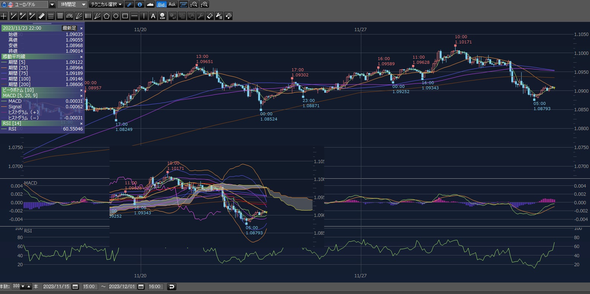This screenshot has height=294, width=590.
Task: Click the end time field showing 16:00
Action: [155, 287]
